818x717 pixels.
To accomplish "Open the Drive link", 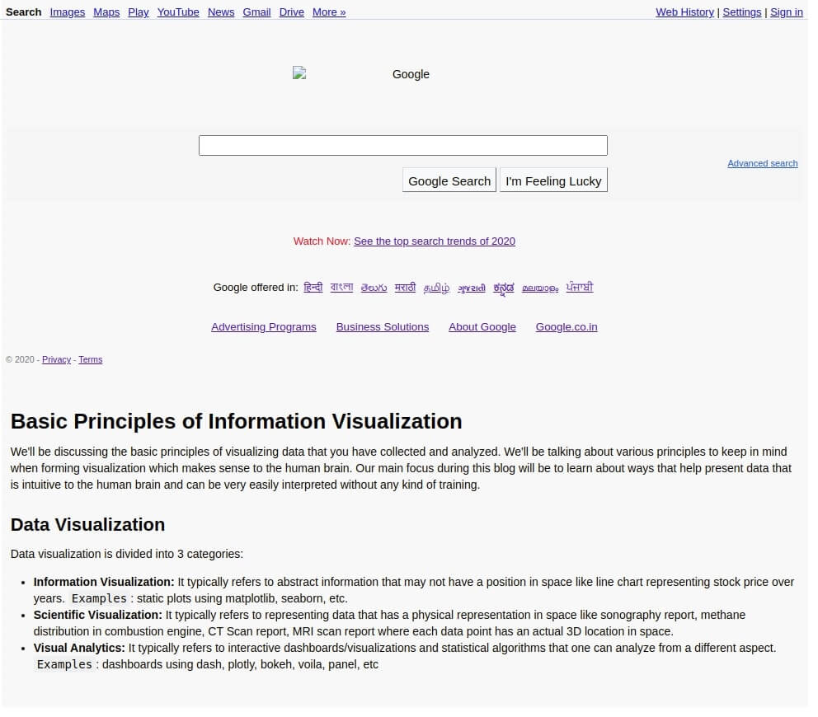I will (x=292, y=12).
